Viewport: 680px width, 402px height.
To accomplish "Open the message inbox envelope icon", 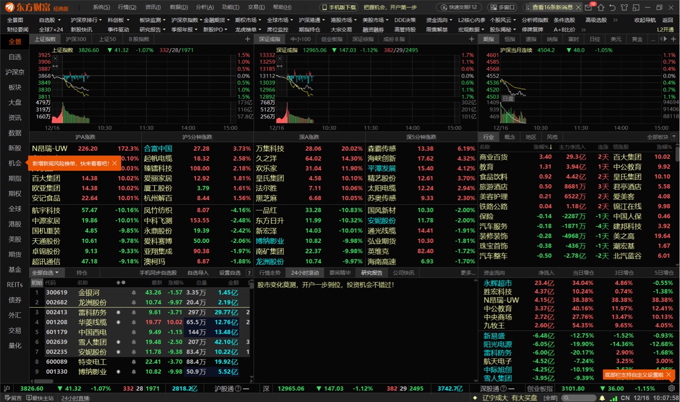I will [x=589, y=7].
